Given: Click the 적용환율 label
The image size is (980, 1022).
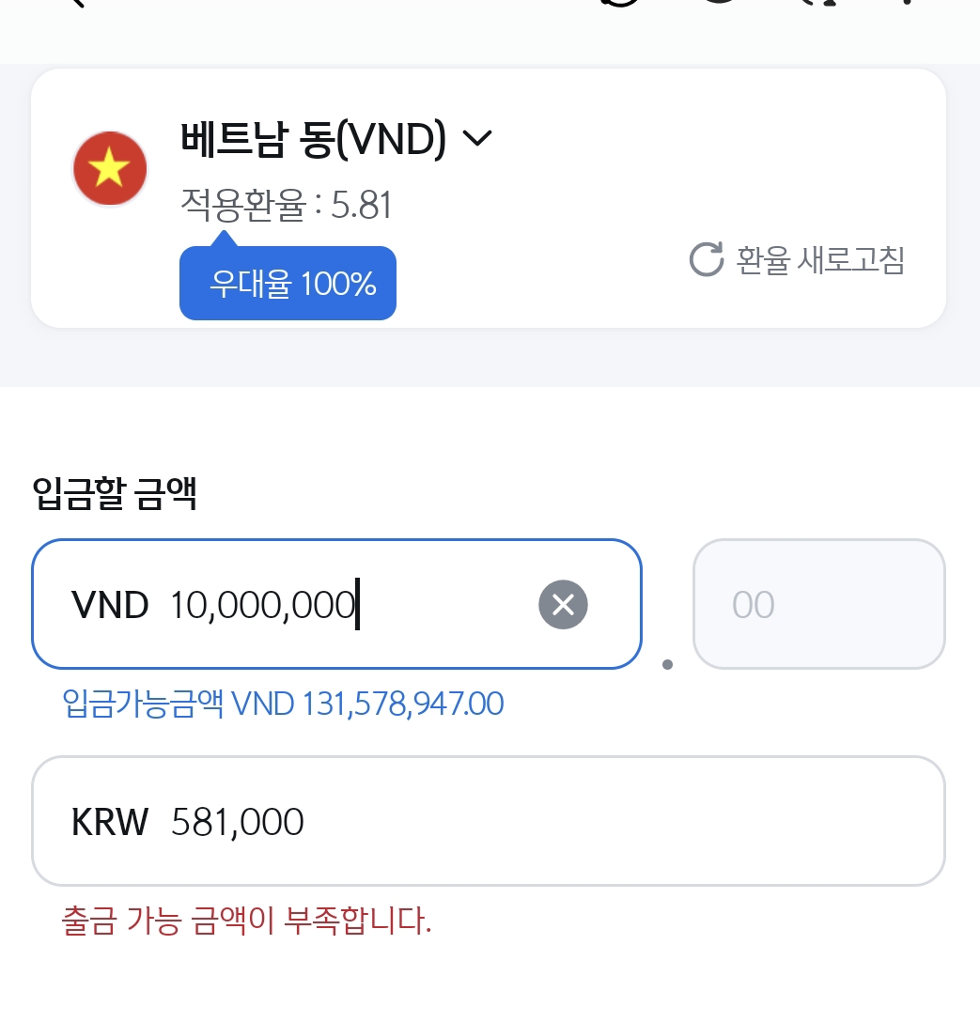Looking at the screenshot, I should (x=242, y=204).
